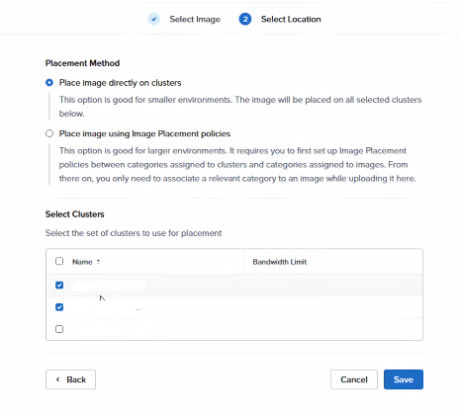Toggle the select-all checkbox in table header
The height and width of the screenshot is (414, 459).
point(59,261)
